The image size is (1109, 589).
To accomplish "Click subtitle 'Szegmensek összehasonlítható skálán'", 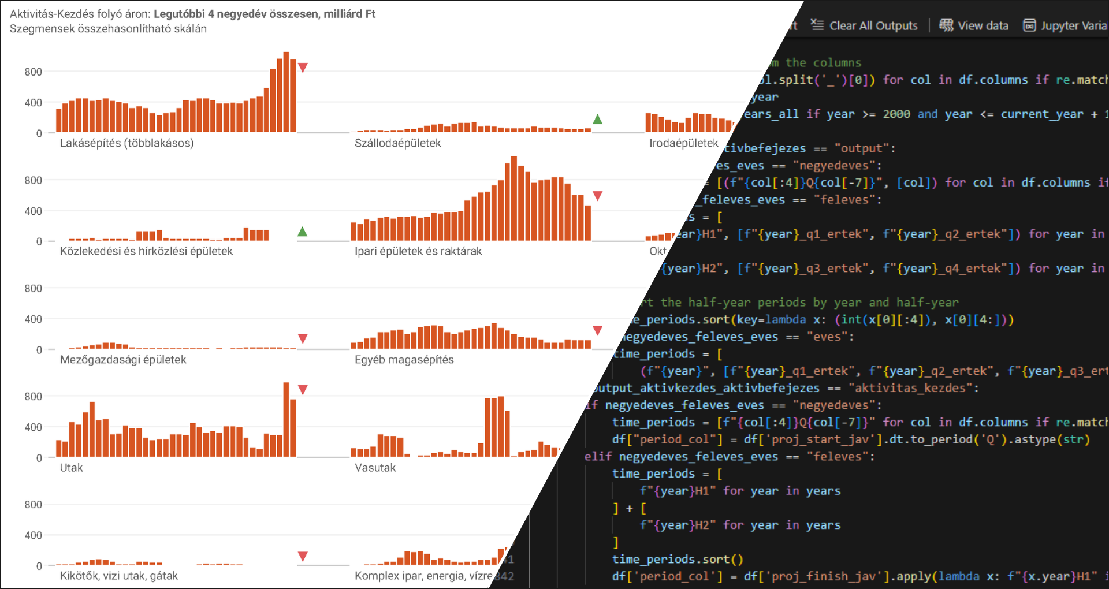I will 108,29.
